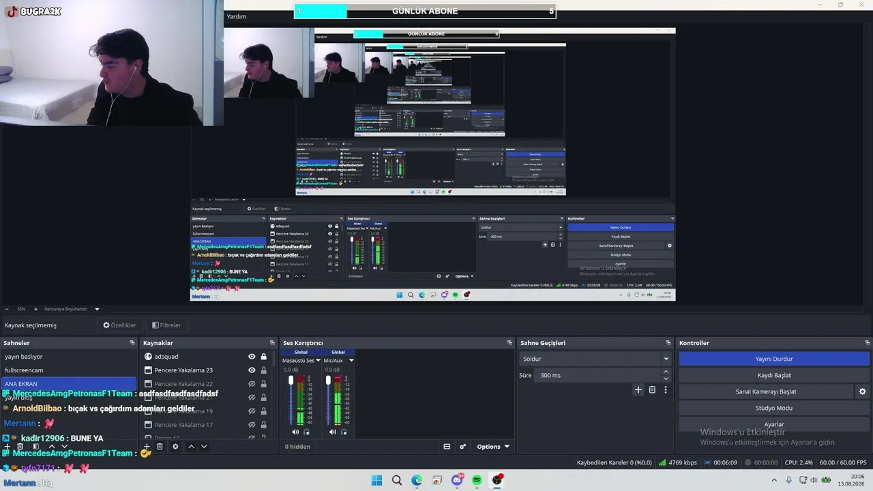Screen dimensions: 873x491
Task: Mute the Mic/Aux channel
Action: click(333, 432)
